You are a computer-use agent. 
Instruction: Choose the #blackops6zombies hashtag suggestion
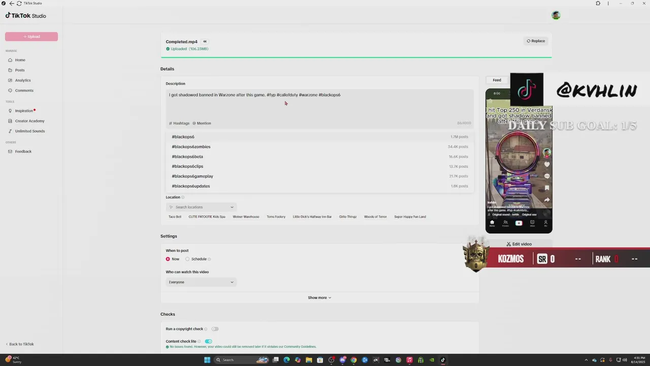point(320,147)
